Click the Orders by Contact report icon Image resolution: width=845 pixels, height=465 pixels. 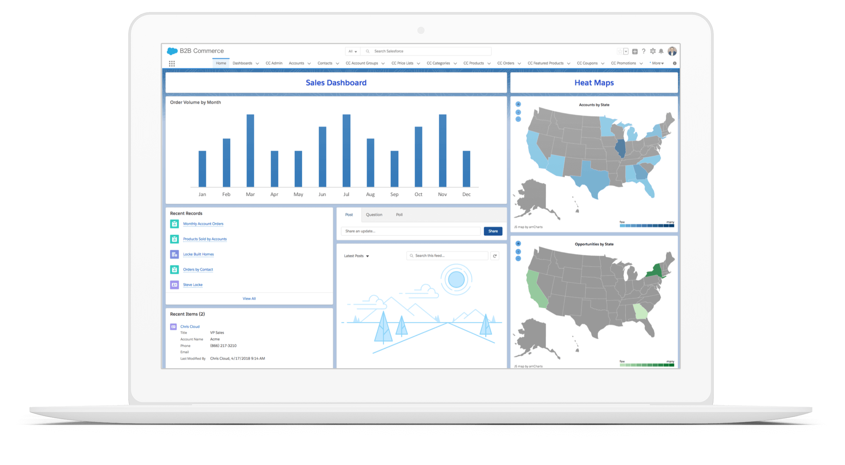(175, 270)
